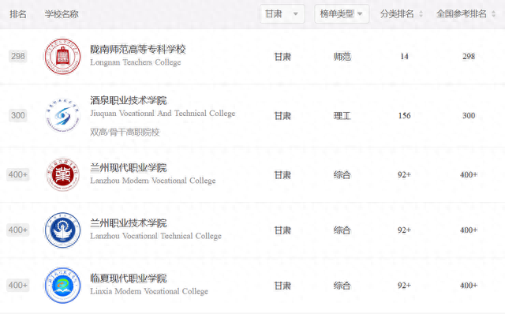
Task: Click national 400+ for 兰州职业技术学院
Action: point(469,230)
